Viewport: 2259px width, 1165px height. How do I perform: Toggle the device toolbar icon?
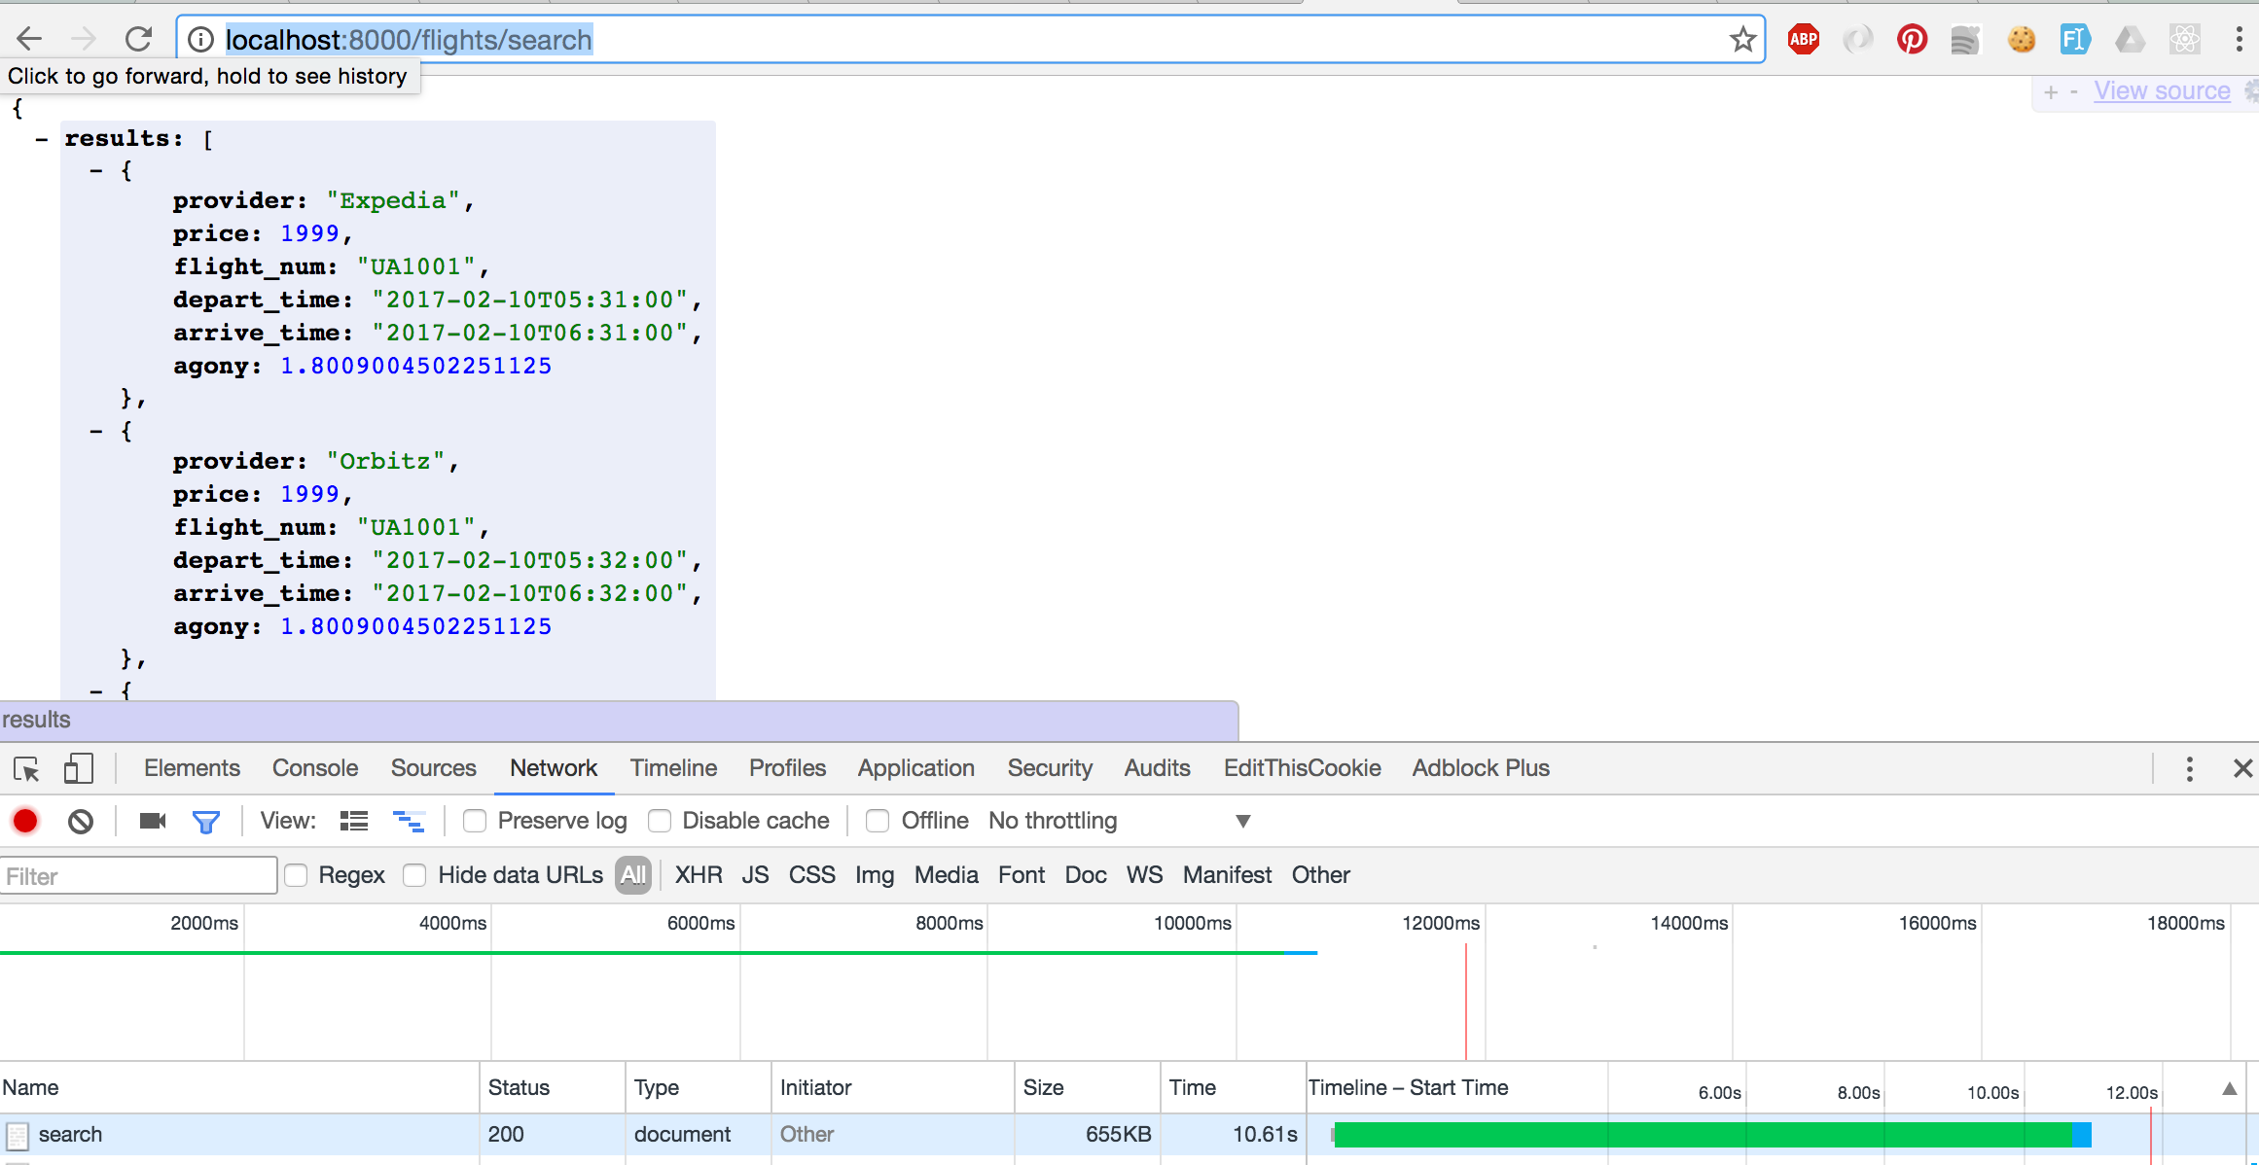tap(78, 768)
